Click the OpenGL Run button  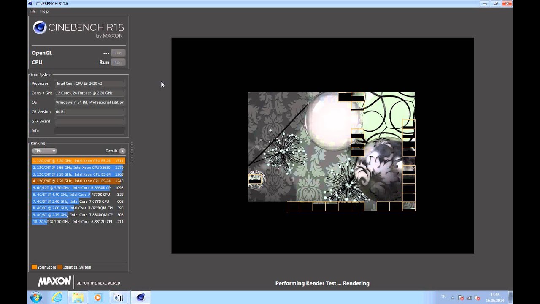[118, 53]
